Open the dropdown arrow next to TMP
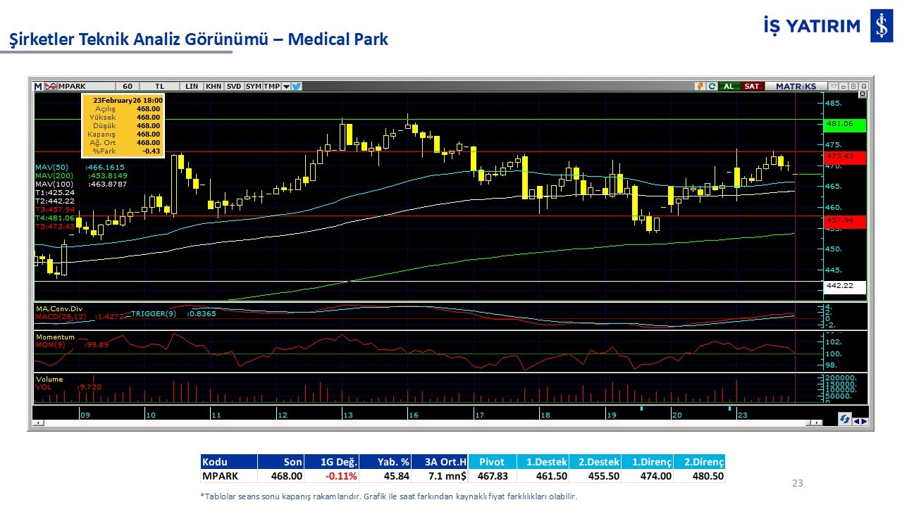This screenshot has height=507, width=902. coord(286,87)
